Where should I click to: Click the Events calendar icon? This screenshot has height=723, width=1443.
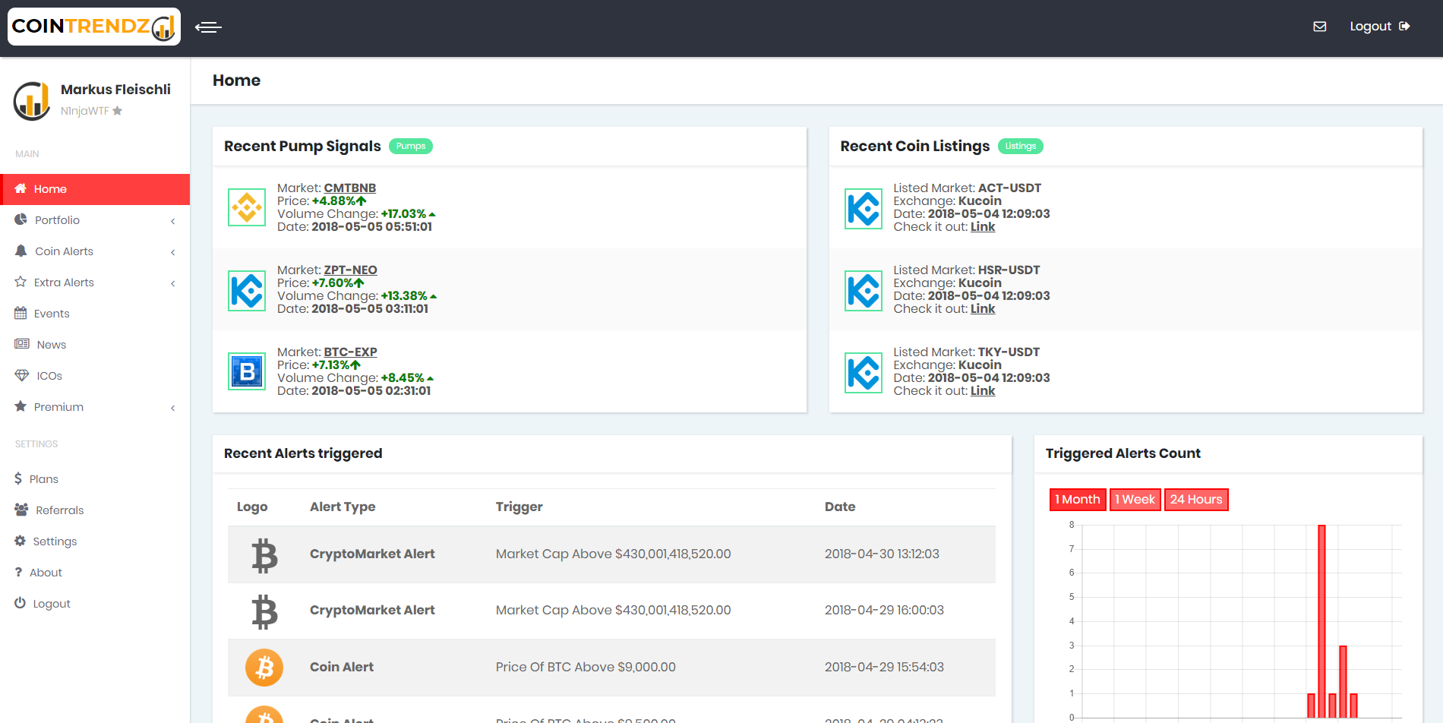click(21, 313)
